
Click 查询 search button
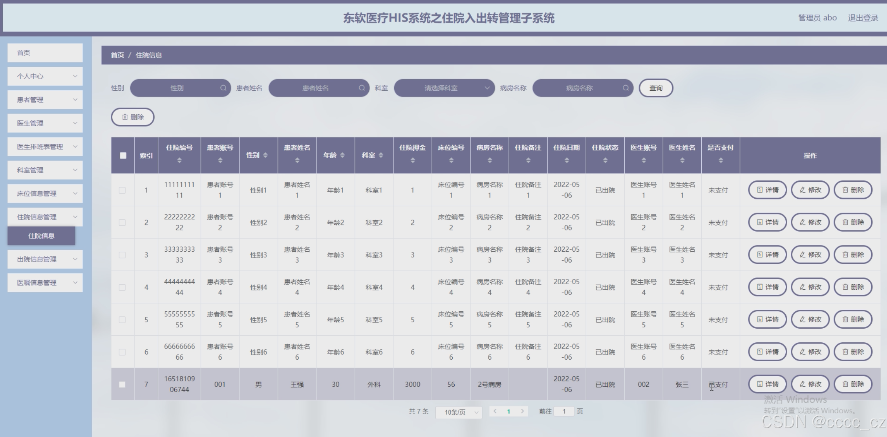pyautogui.click(x=656, y=88)
